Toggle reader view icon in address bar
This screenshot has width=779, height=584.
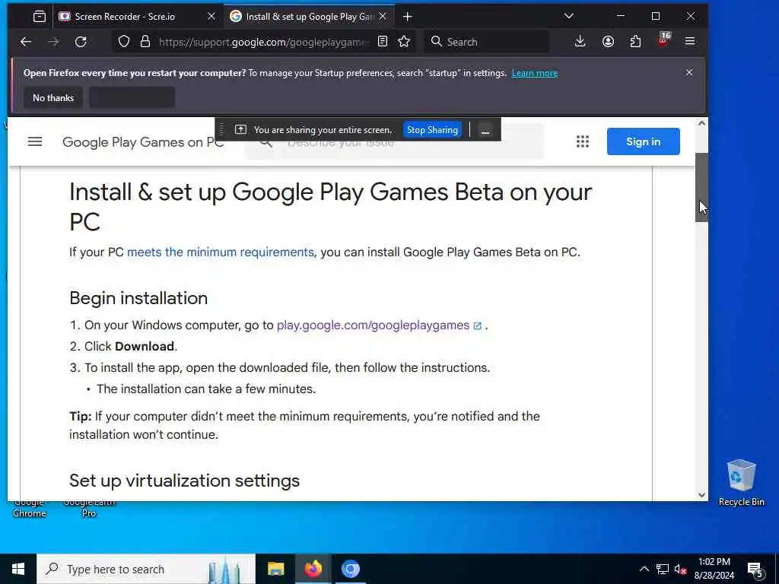point(382,42)
